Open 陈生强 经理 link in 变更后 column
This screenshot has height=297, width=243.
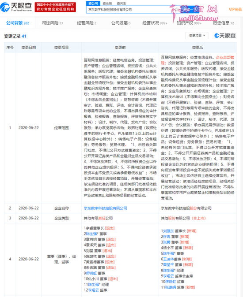[x=168, y=271]
